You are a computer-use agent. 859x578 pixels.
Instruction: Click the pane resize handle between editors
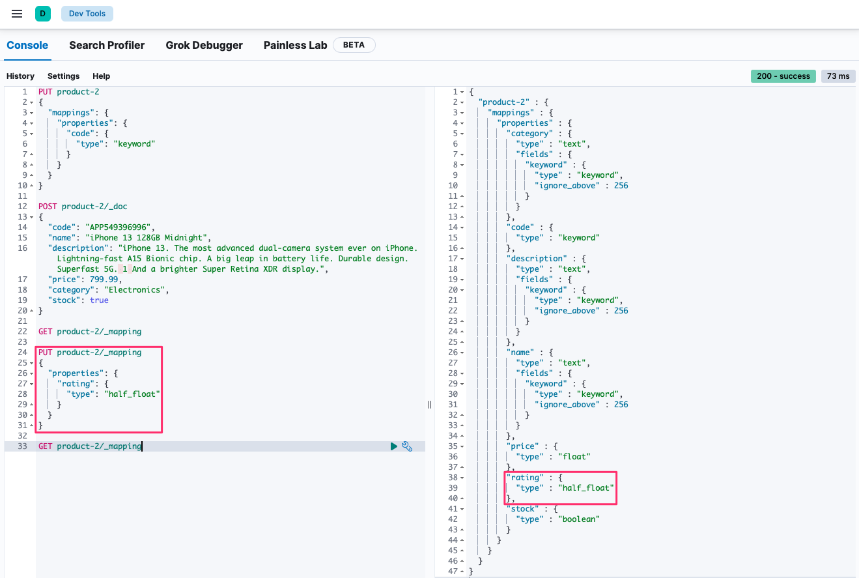click(430, 405)
